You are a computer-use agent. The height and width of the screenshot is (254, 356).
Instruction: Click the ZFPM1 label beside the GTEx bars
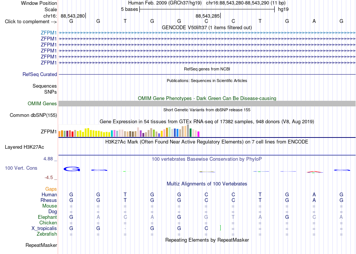click(49, 131)
